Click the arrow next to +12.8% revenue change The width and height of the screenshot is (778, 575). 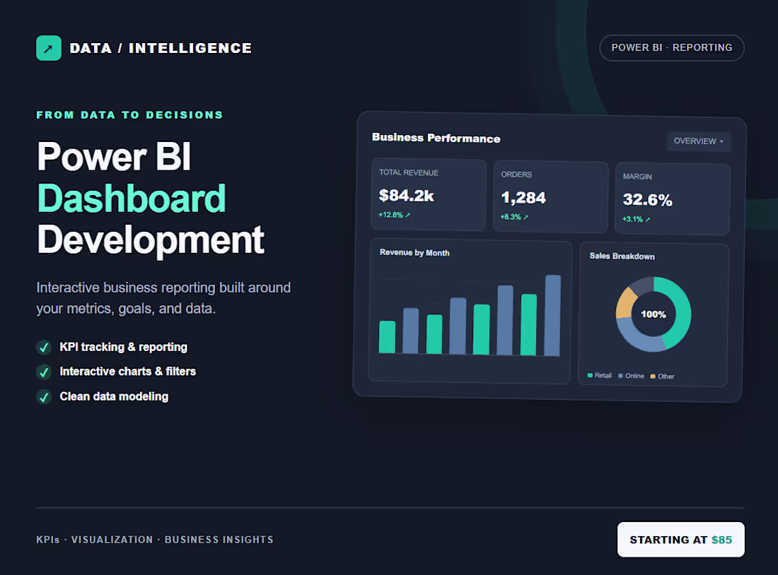click(408, 215)
